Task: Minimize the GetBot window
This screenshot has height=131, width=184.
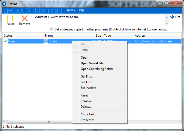Action: pyautogui.click(x=160, y=3)
